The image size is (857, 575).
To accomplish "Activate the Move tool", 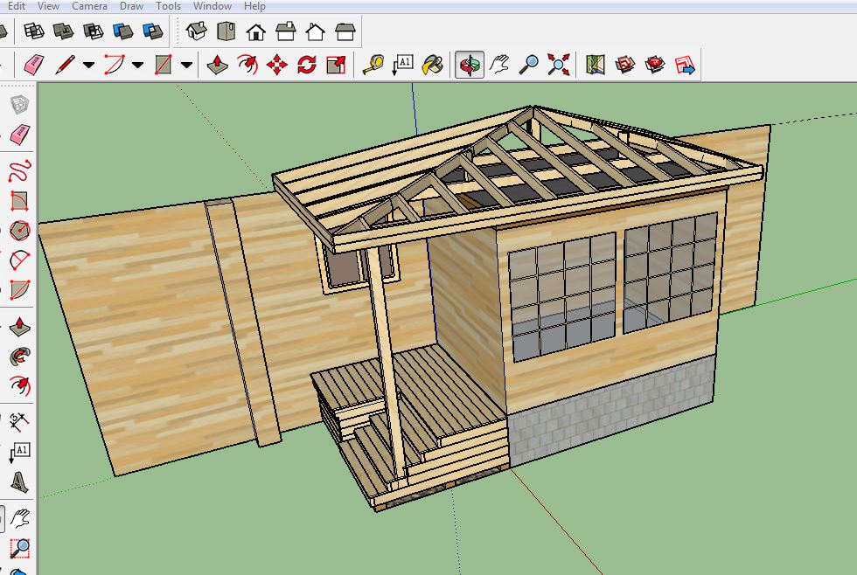I will (277, 65).
